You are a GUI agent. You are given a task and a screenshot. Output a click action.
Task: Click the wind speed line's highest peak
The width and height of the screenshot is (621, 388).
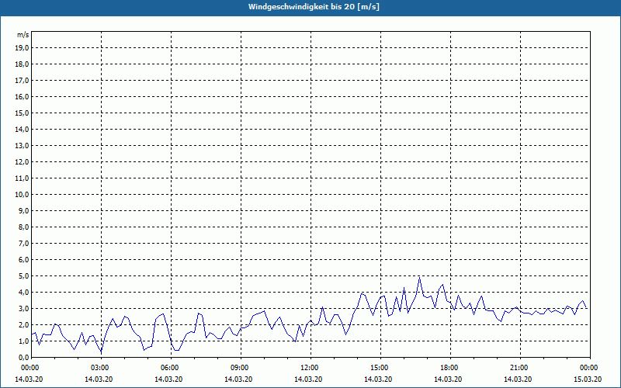point(419,278)
